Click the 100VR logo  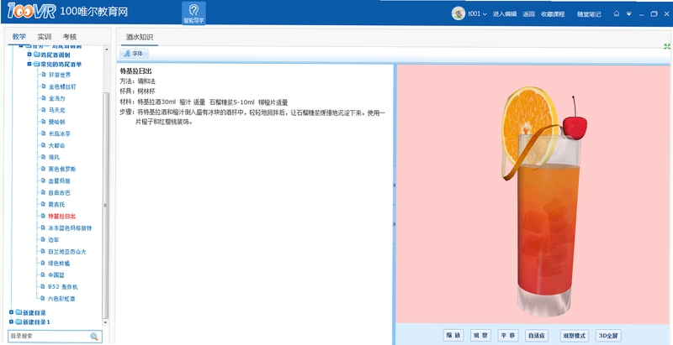click(31, 12)
